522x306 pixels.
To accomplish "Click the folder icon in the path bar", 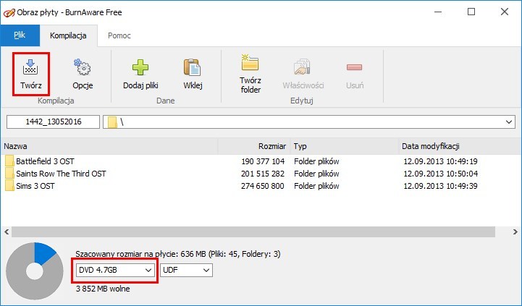I will click(112, 122).
